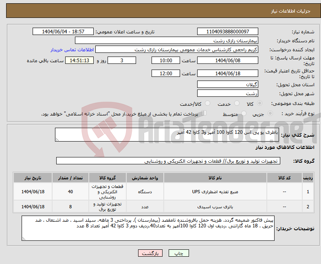Click the deadline time field 10:00
321x264 pixels.
166,60
